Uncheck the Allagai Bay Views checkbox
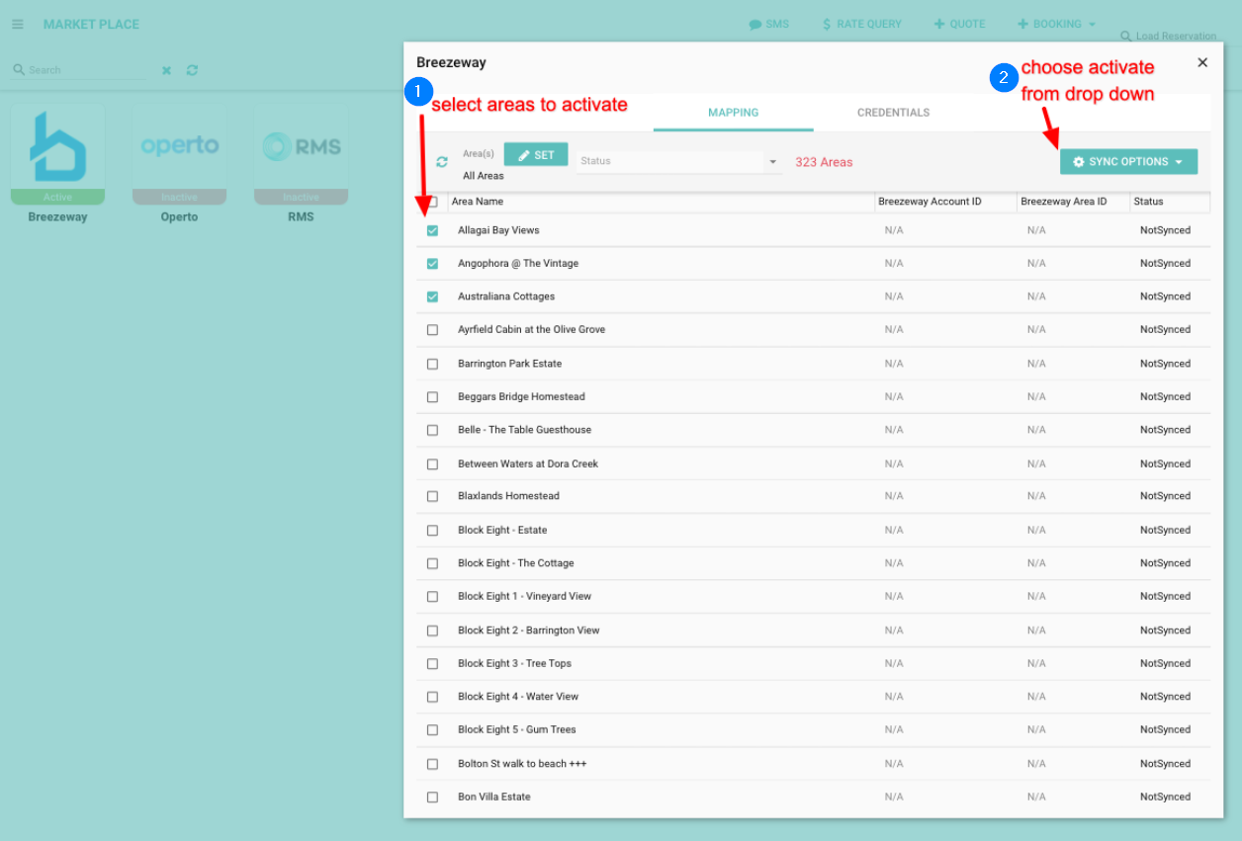The width and height of the screenshot is (1242, 841). [432, 230]
